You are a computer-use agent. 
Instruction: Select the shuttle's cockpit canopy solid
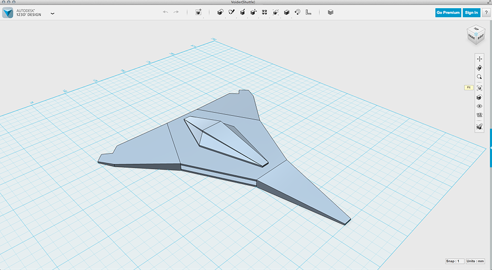pyautogui.click(x=226, y=141)
